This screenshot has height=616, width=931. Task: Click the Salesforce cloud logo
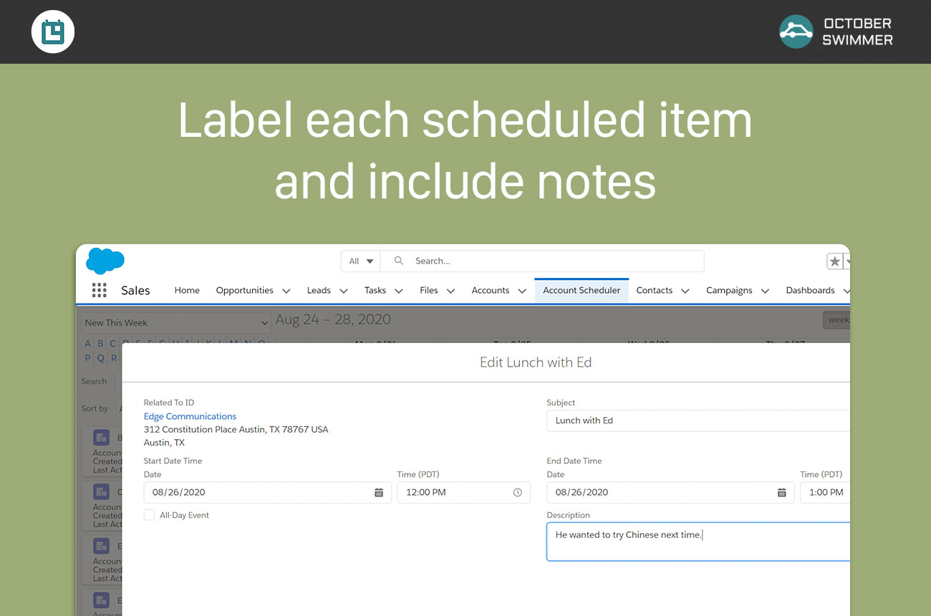(105, 261)
